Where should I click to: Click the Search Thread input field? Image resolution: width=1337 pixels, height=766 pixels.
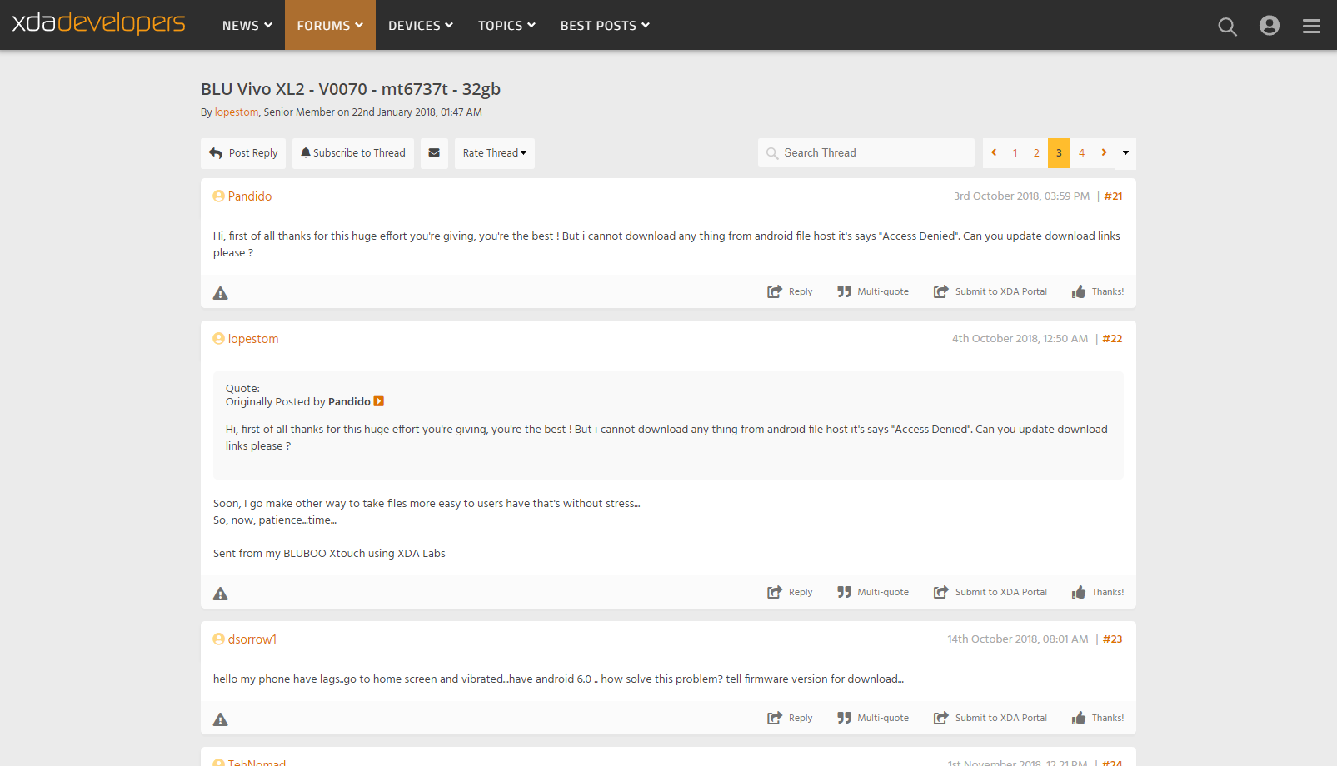pyautogui.click(x=866, y=152)
